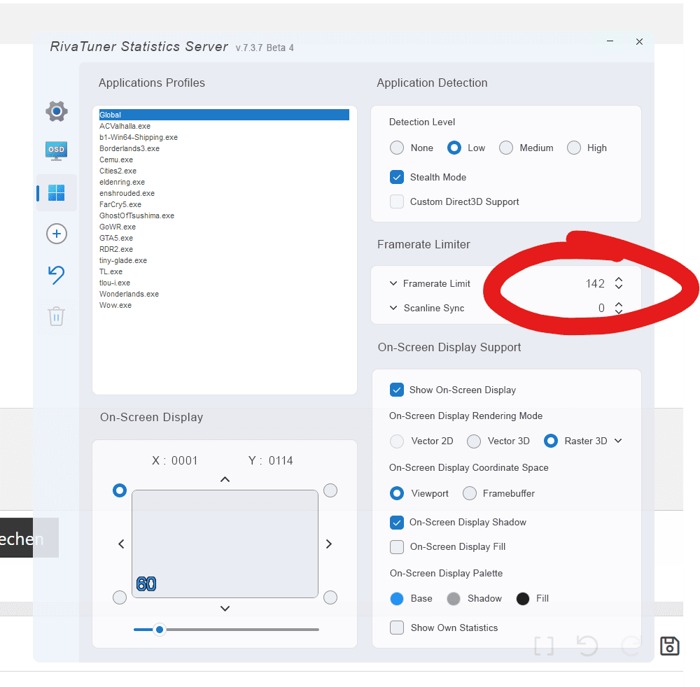Viewport: 700px width, 687px height.
Task: Toggle Show On-Screen Display checkbox
Action: coord(396,390)
